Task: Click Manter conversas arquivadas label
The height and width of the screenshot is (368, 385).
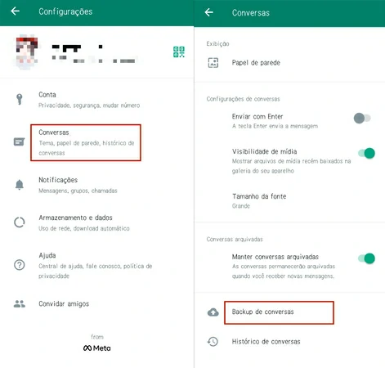Action: click(x=275, y=257)
